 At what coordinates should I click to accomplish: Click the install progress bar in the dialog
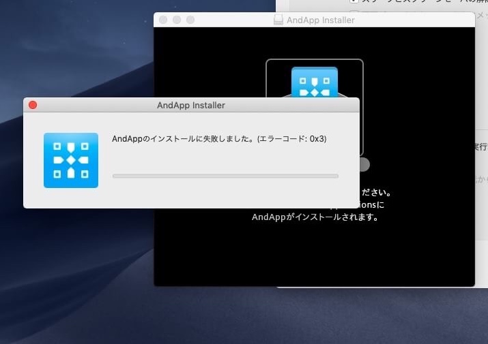click(x=225, y=176)
